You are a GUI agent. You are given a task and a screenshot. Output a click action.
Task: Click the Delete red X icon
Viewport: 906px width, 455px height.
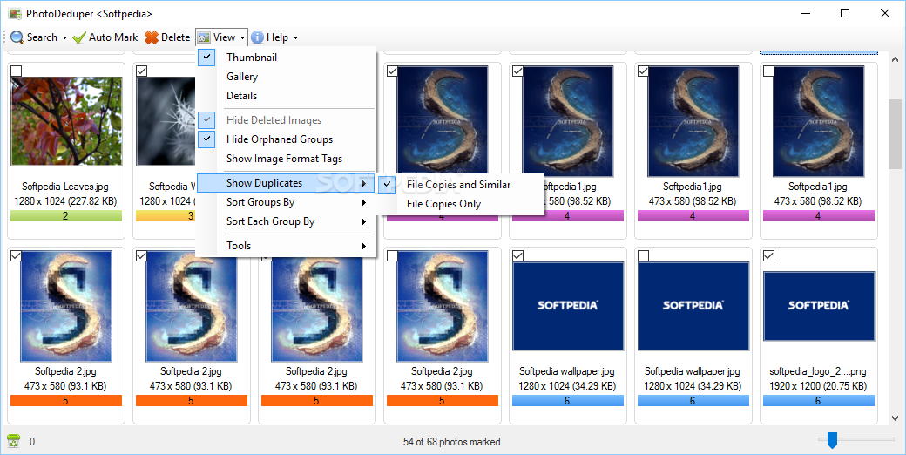pos(152,37)
